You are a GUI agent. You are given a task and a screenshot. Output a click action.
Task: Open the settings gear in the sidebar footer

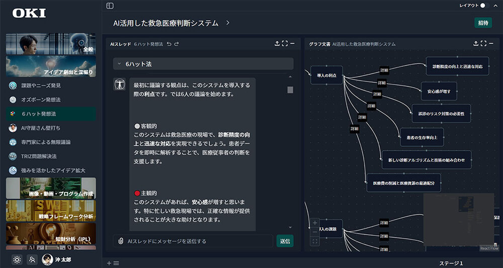pos(17,259)
